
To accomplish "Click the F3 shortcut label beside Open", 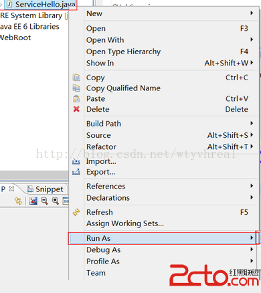I will [x=244, y=29].
